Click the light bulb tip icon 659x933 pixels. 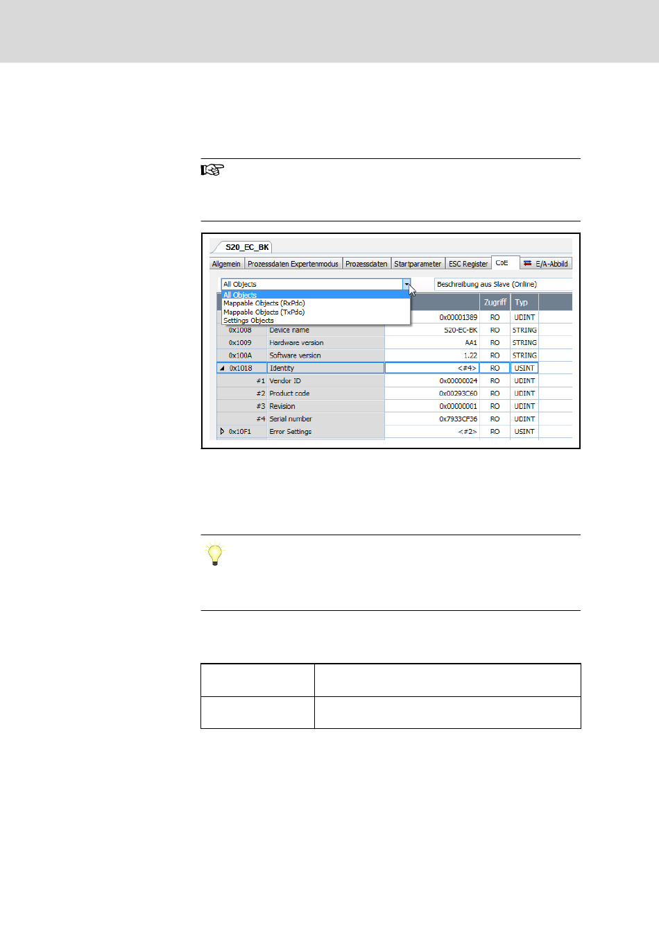215,555
